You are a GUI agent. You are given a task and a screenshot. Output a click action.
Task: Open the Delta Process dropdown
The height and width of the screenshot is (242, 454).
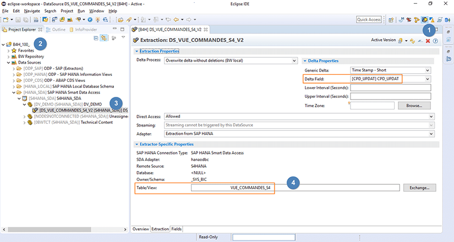coord(294,61)
